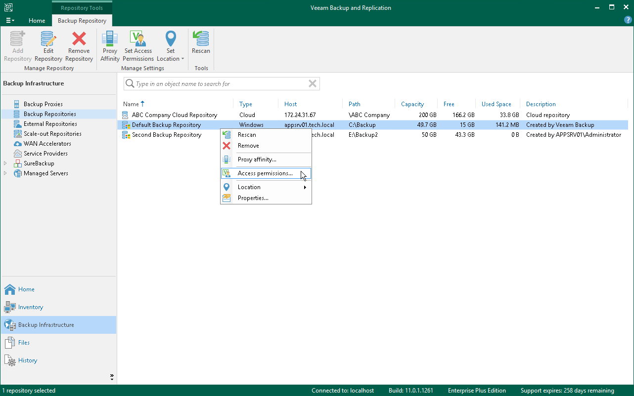Click the Remove Repository red X icon
Image resolution: width=634 pixels, height=396 pixels.
[x=79, y=39]
